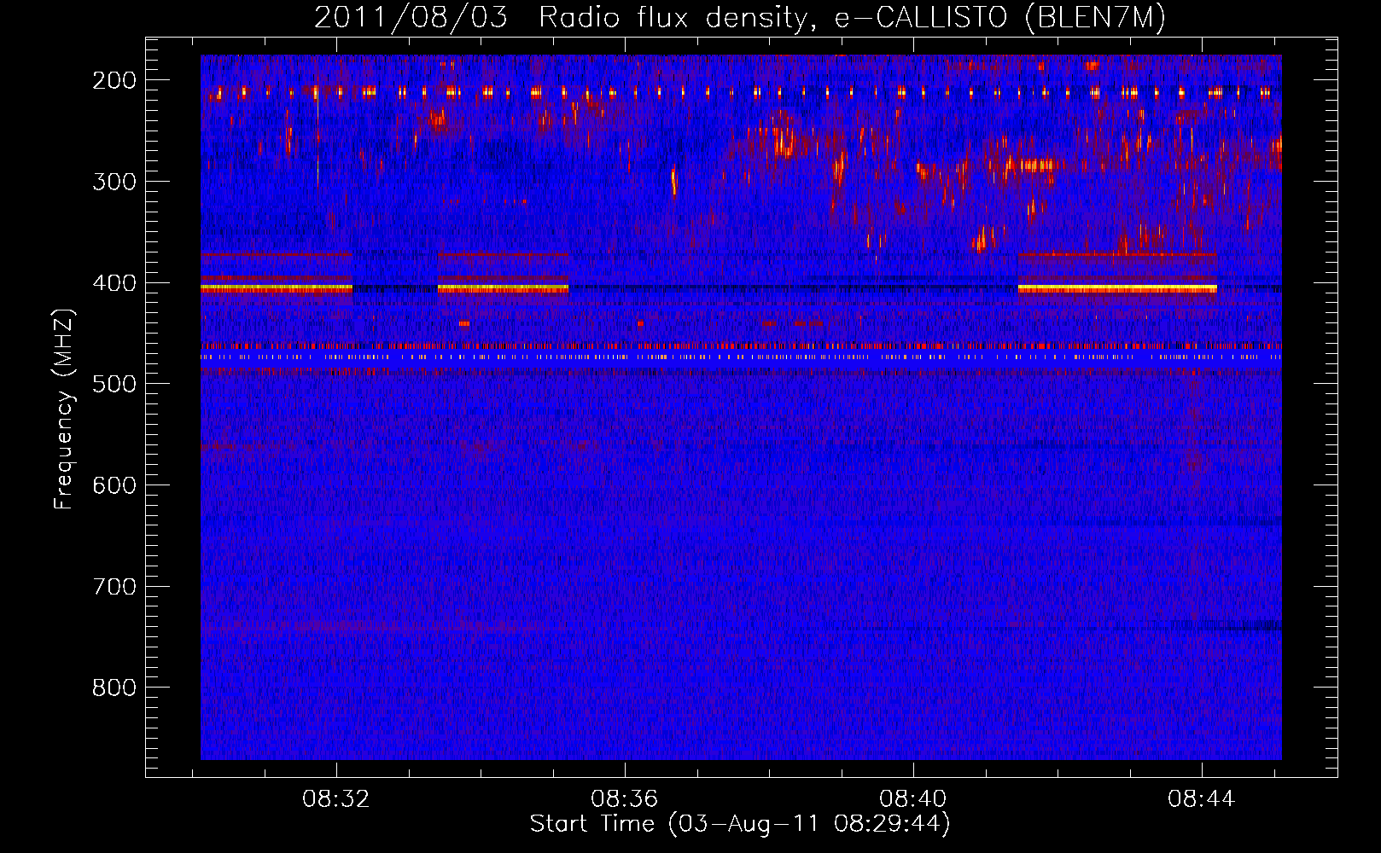
Task: Select the 600 frequency axis label
Action: click(114, 485)
